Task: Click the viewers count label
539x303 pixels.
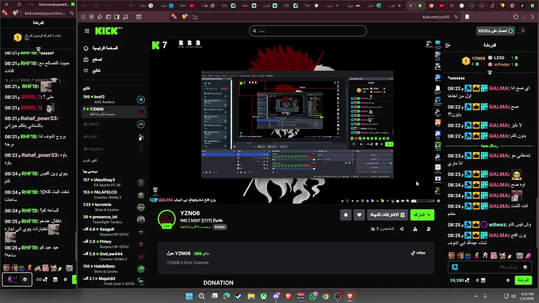Action: tap(382, 229)
